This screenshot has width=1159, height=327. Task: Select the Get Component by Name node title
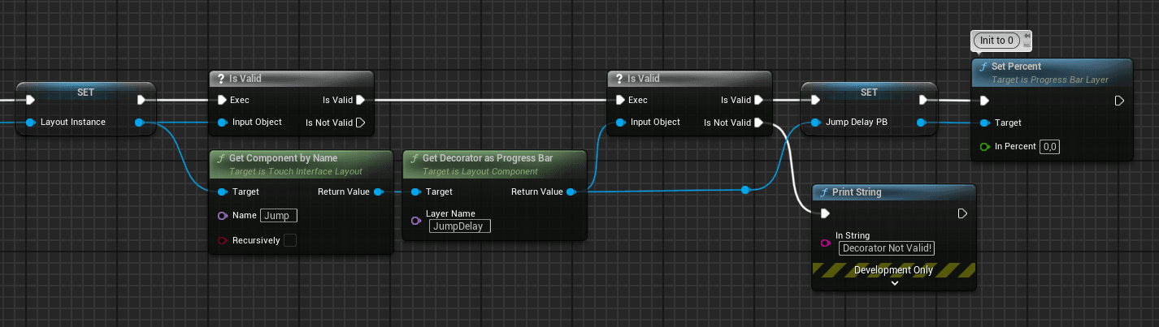click(284, 157)
